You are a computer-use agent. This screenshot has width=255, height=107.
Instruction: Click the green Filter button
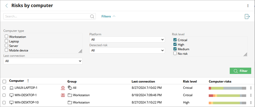click(240, 71)
